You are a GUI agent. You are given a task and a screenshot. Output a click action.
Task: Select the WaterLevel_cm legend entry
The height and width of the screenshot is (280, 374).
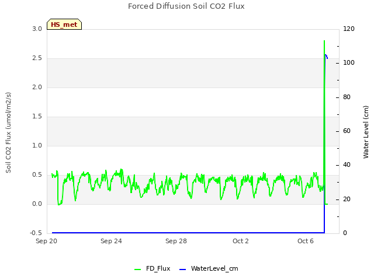209,268
